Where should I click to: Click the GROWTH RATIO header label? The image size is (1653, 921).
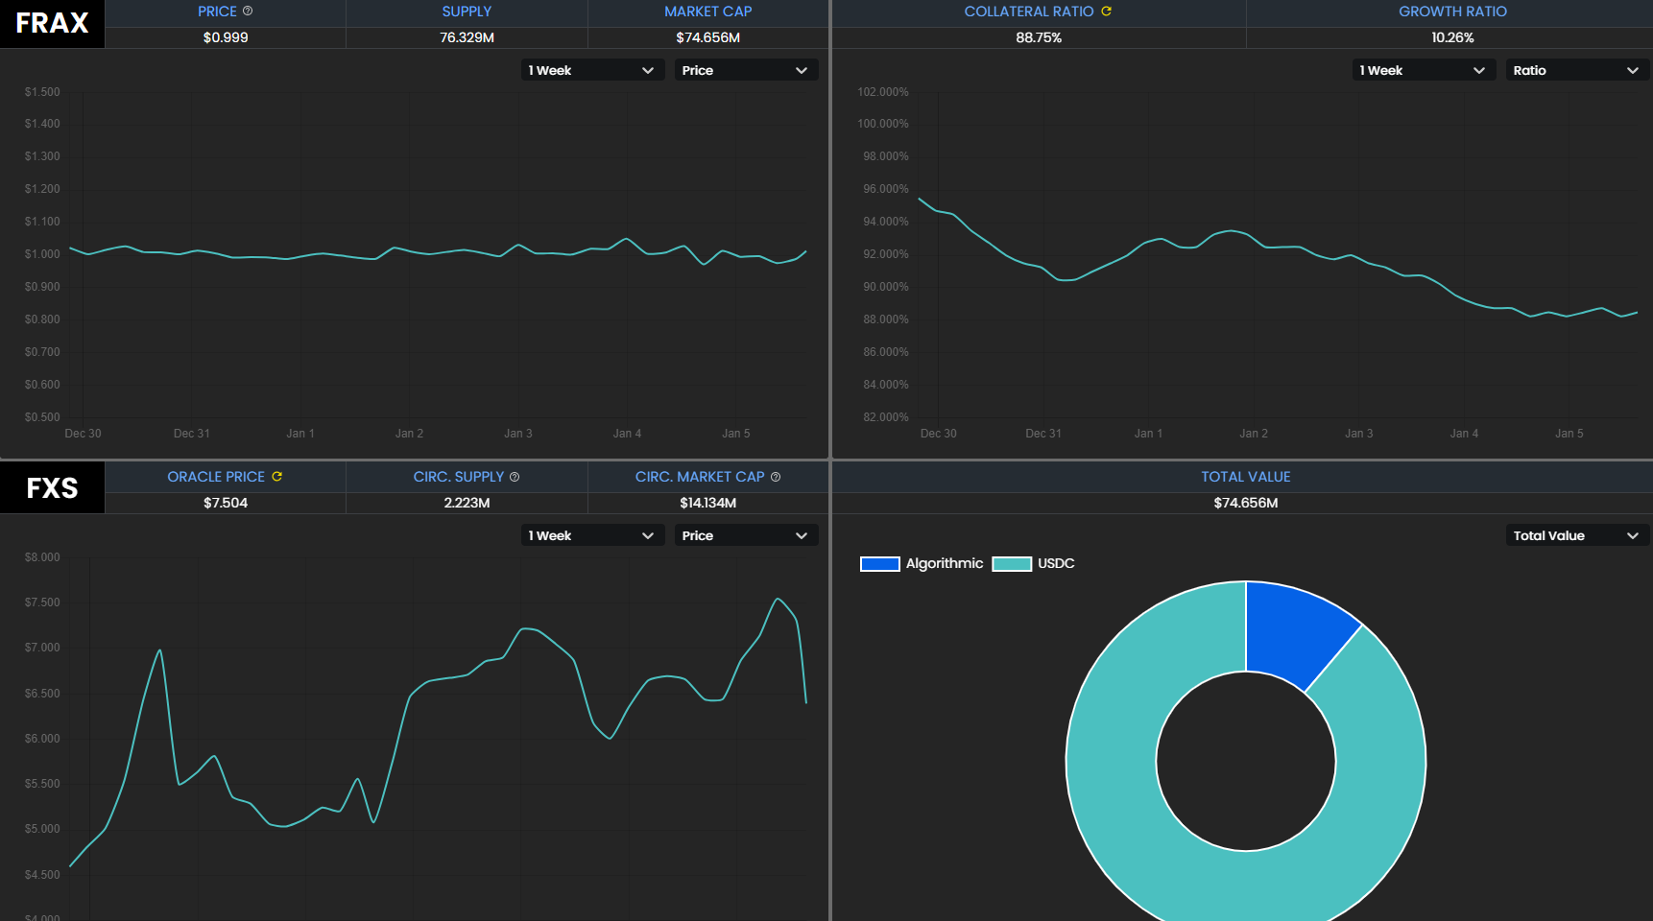coord(1452,12)
